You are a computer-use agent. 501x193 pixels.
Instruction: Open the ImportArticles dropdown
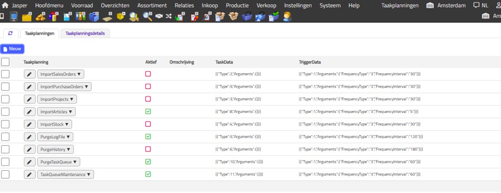point(56,112)
